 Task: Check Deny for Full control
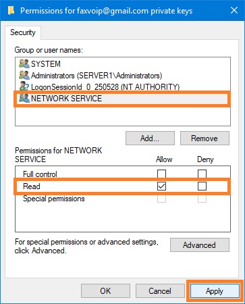(x=202, y=174)
